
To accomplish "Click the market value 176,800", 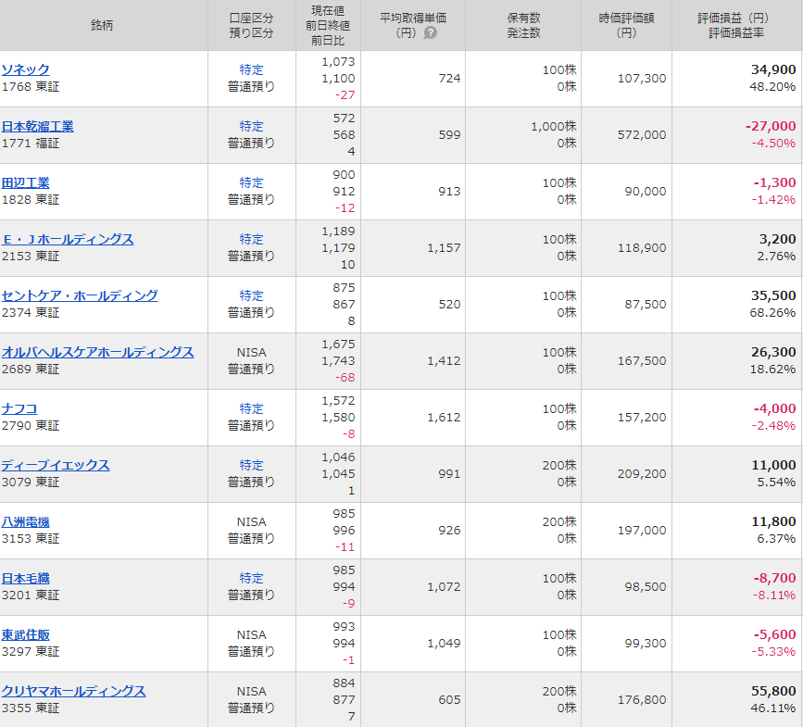I will tap(642, 700).
